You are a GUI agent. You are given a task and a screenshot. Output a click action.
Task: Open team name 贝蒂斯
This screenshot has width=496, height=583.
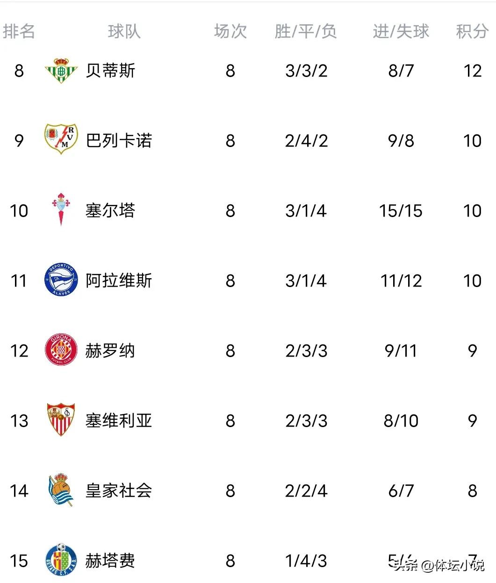(x=110, y=71)
